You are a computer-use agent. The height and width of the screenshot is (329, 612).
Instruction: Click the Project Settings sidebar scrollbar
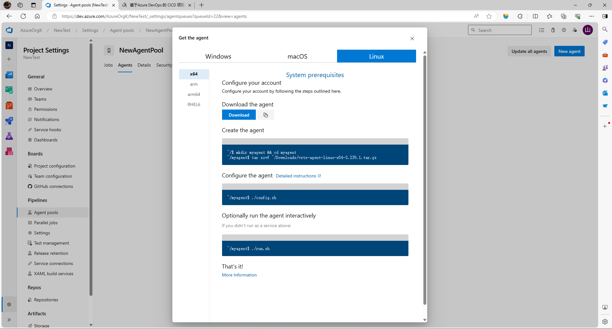point(91,169)
